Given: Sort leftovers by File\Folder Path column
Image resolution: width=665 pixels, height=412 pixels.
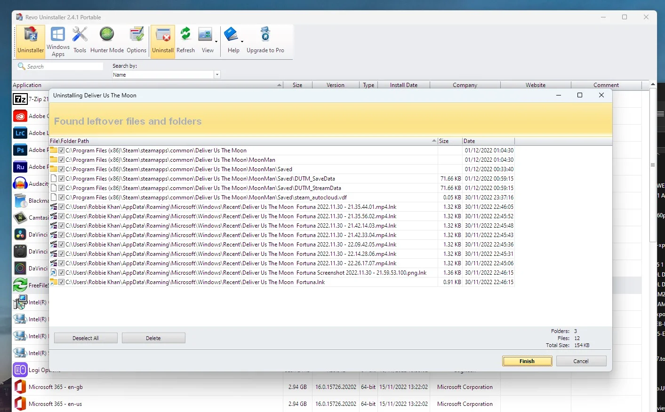Looking at the screenshot, I should coord(243,141).
